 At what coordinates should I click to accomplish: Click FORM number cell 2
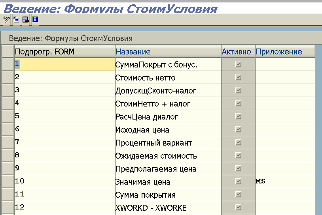[x=65, y=77]
